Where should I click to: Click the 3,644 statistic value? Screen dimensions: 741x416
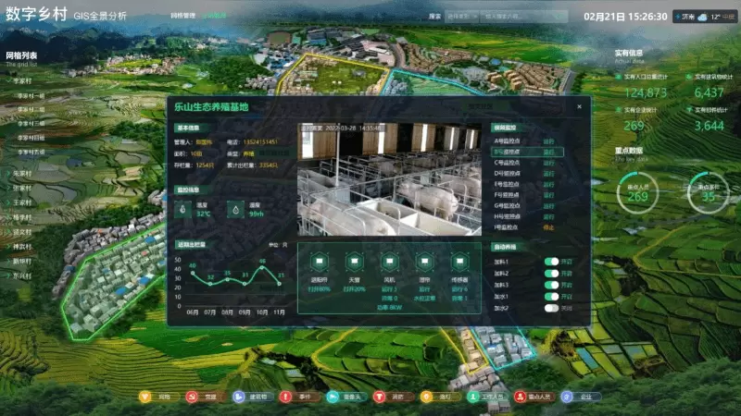coord(709,126)
